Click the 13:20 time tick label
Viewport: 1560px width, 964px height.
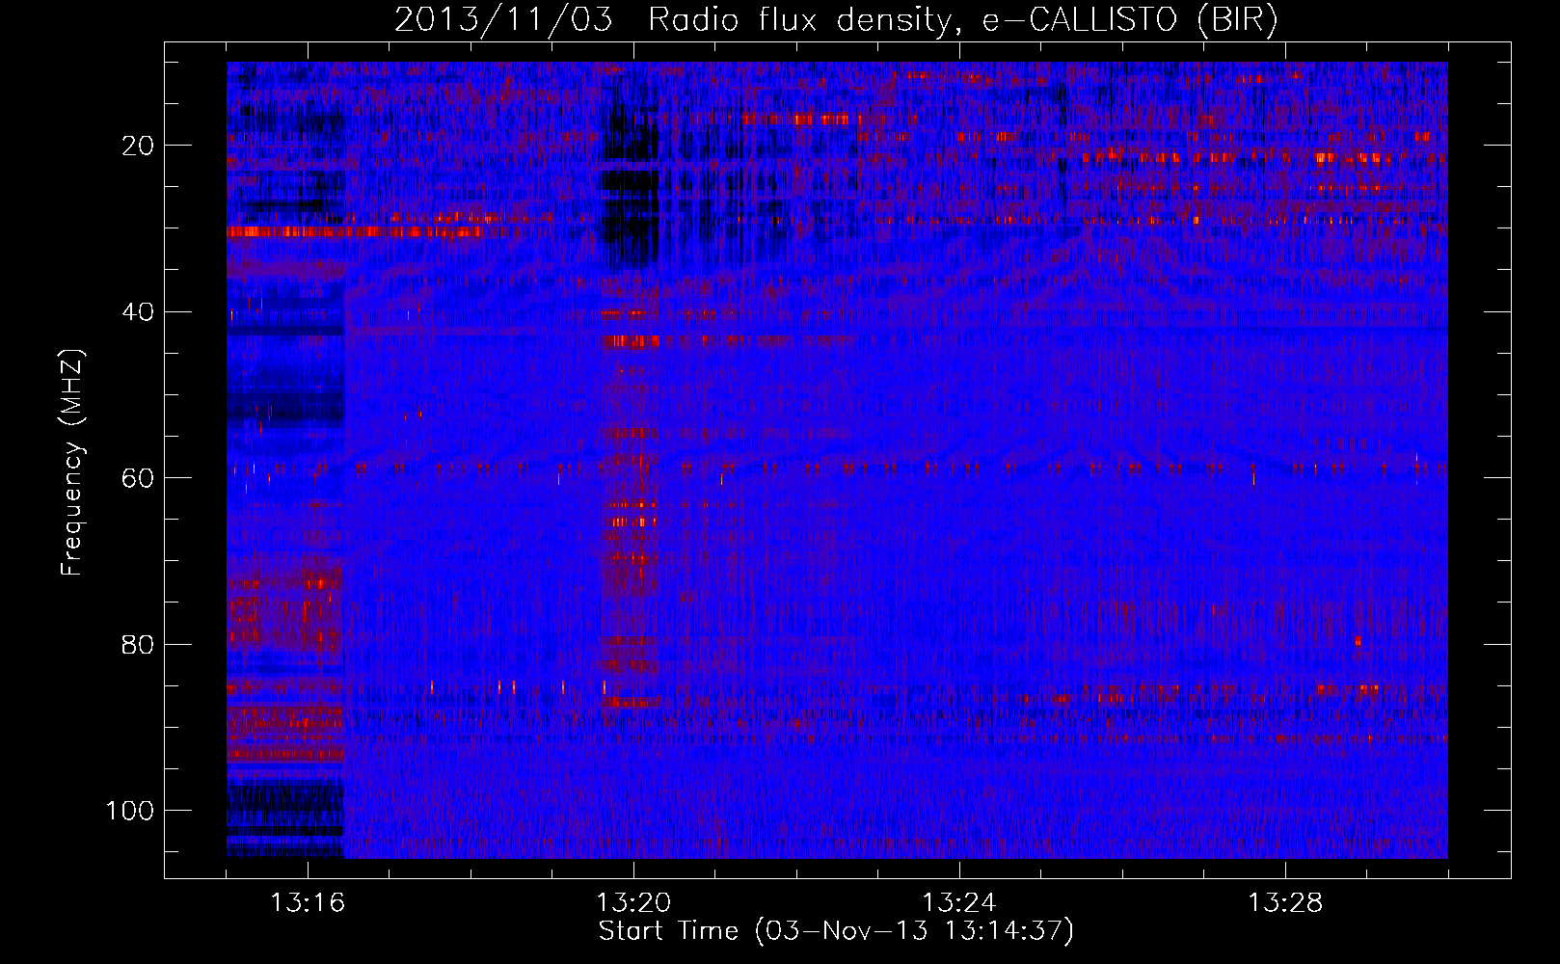pyautogui.click(x=633, y=903)
